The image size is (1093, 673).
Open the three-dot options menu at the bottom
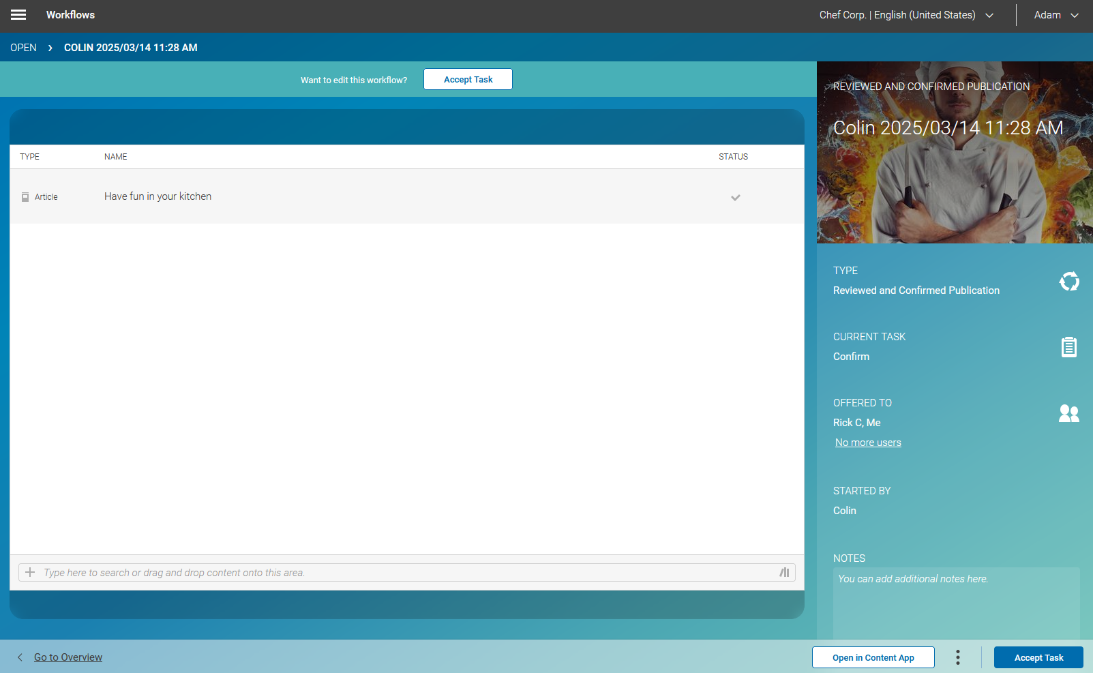(x=957, y=657)
